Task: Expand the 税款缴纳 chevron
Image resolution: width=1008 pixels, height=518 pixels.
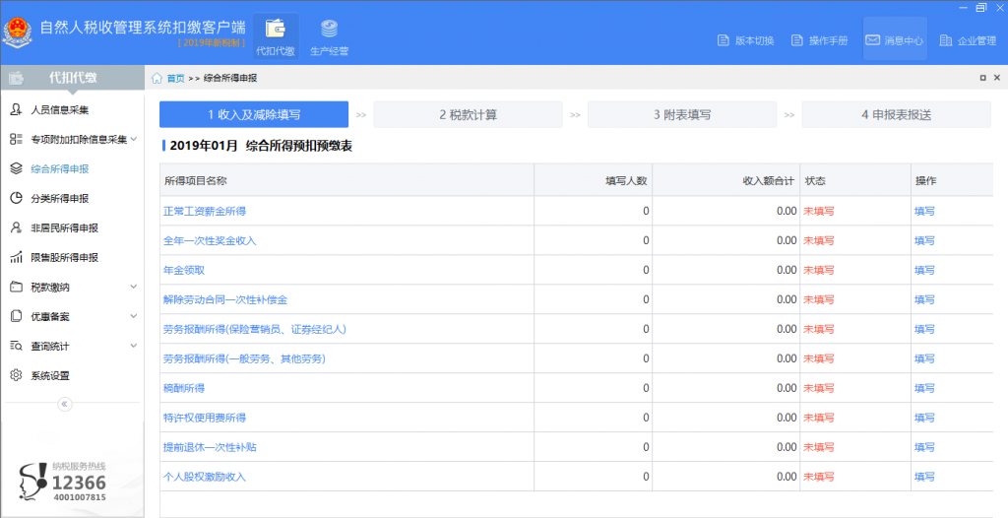Action: [134, 287]
